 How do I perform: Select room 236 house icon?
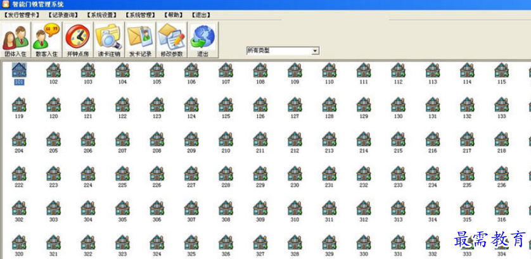[502, 174]
